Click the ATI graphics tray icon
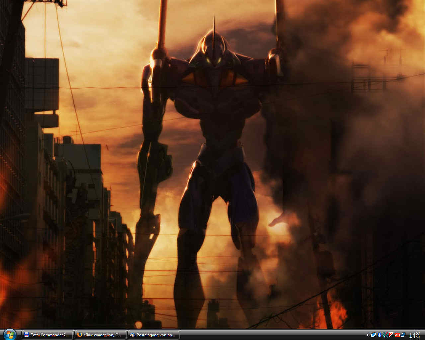 [x=397, y=335]
